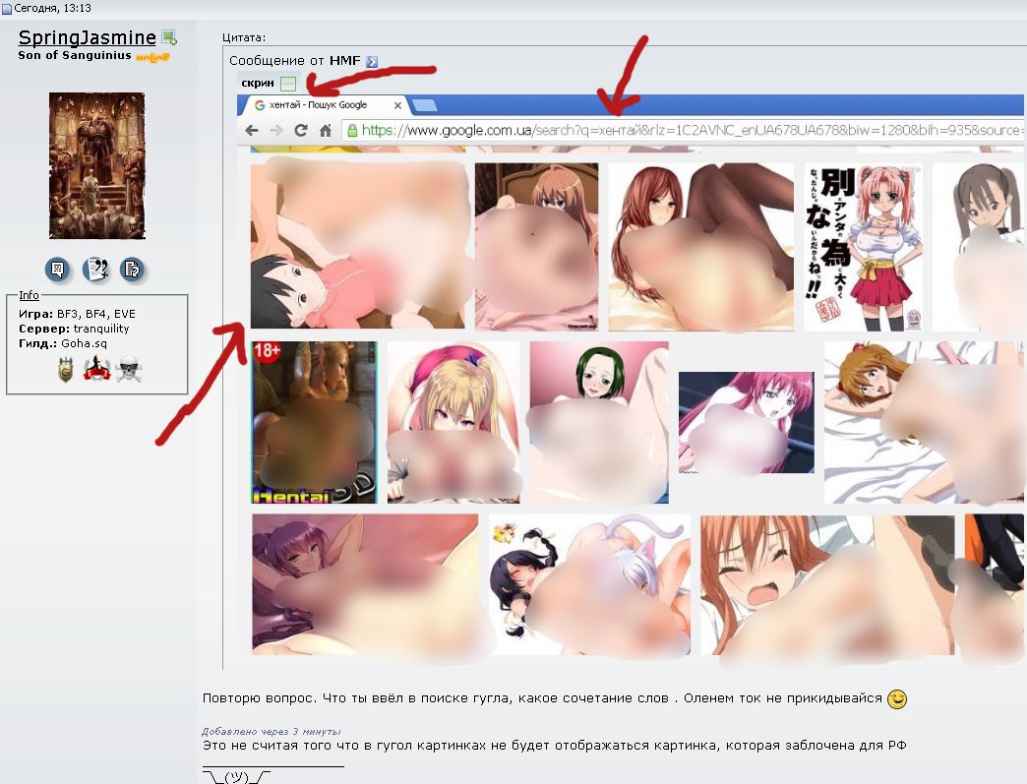Click the post status icon beside the timestamp
The width and height of the screenshot is (1027, 784).
(6, 9)
